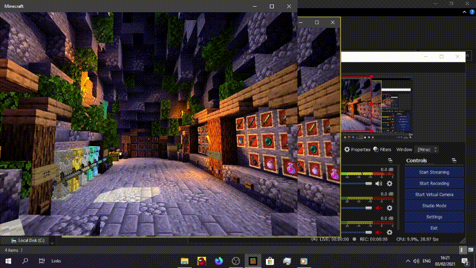Open Task View on the taskbar
Viewport: 476px width, 268px height.
41,261
